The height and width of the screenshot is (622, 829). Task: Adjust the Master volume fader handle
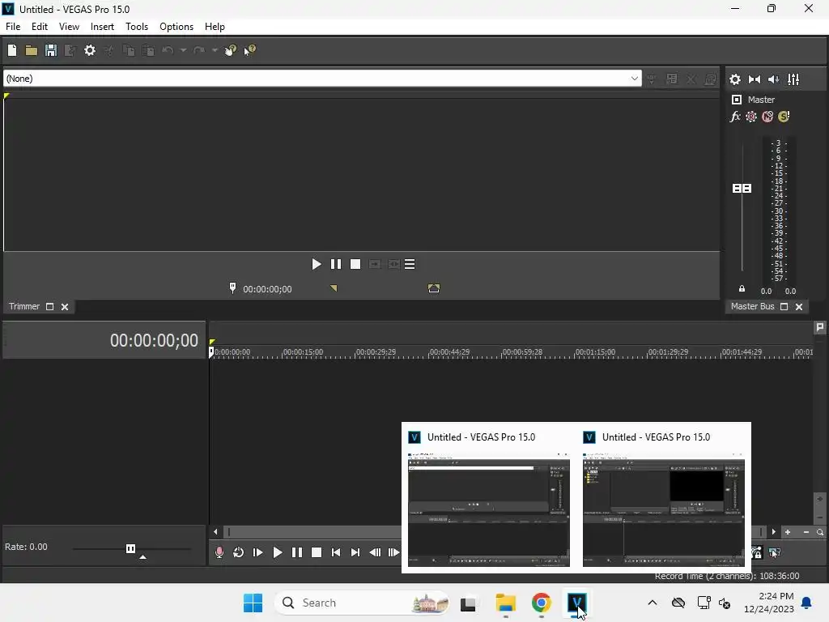pos(742,188)
